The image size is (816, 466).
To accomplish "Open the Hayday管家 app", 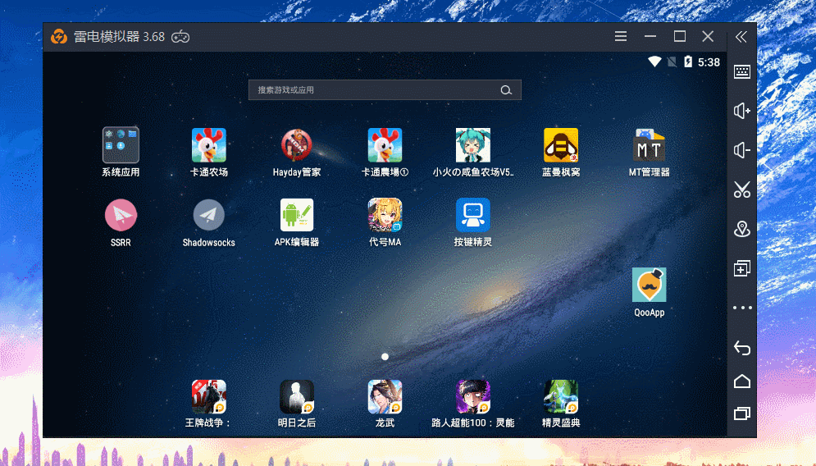I will click(x=297, y=145).
